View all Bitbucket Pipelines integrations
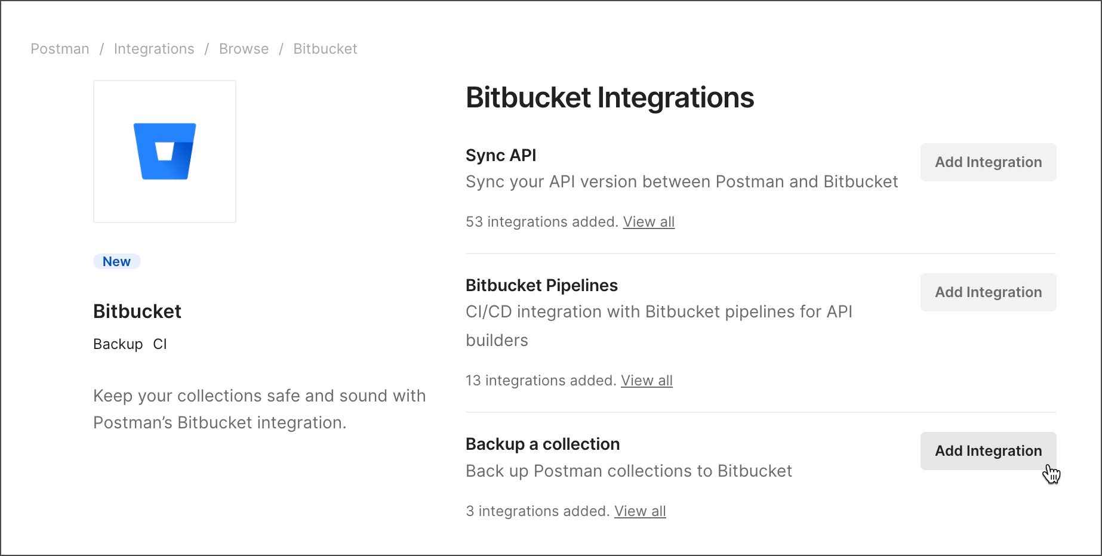The width and height of the screenshot is (1102, 556). (x=647, y=380)
